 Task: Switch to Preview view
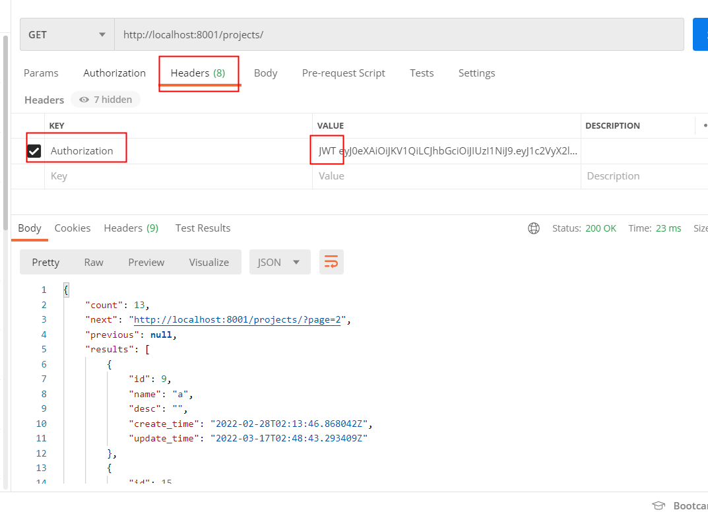point(146,263)
